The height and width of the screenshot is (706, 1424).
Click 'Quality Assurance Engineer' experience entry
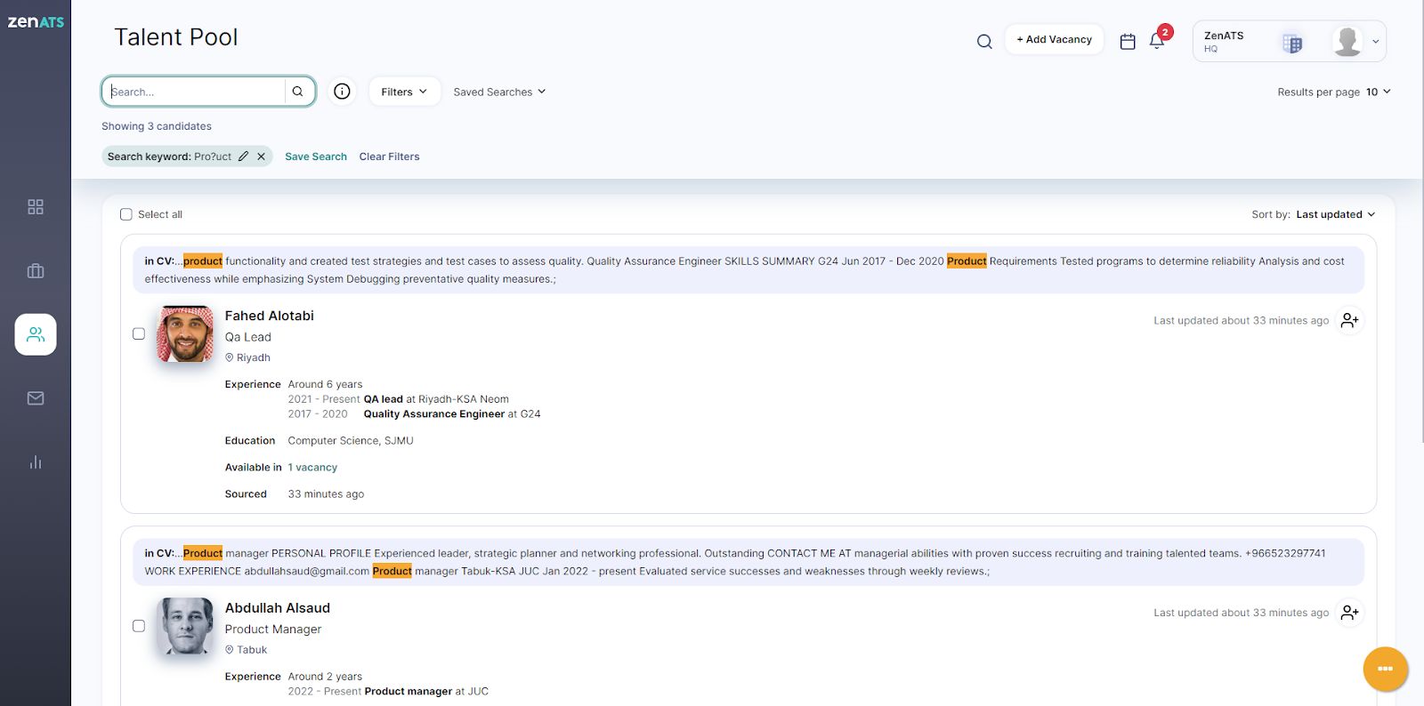[x=433, y=413]
